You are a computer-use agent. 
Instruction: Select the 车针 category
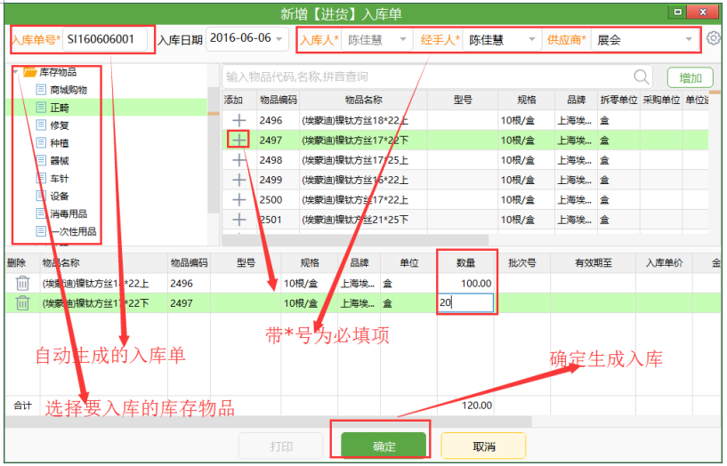click(x=60, y=179)
